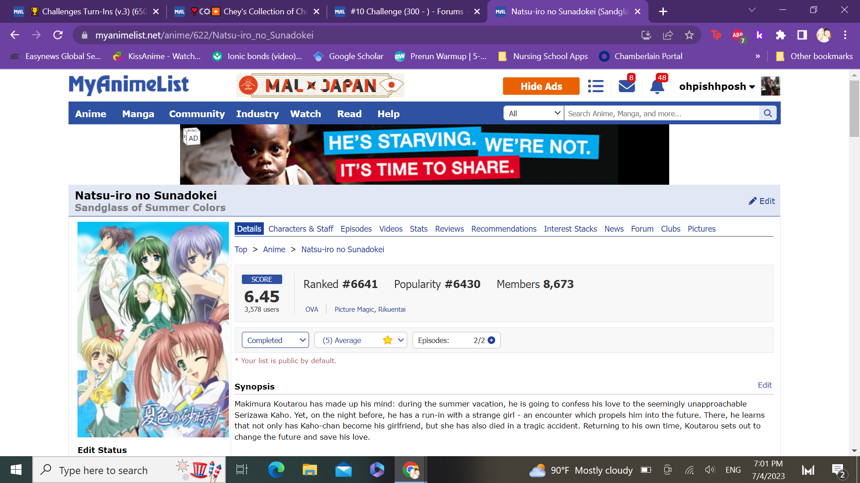Switch to Characters & Staff tab
Image resolution: width=860 pixels, height=483 pixels.
(x=301, y=229)
